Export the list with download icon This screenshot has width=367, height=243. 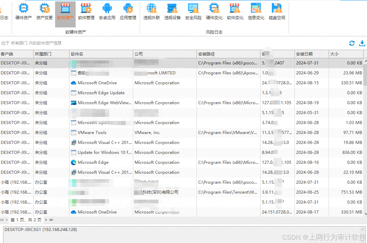tap(362, 43)
